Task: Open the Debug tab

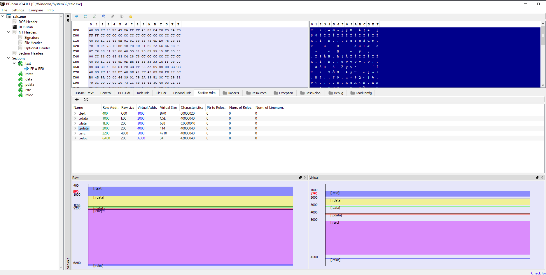Action: coord(336,93)
